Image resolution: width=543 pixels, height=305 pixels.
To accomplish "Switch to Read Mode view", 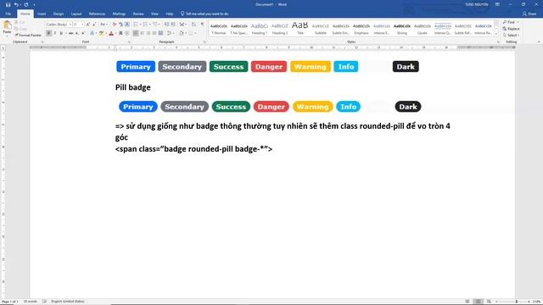I will click(467, 302).
